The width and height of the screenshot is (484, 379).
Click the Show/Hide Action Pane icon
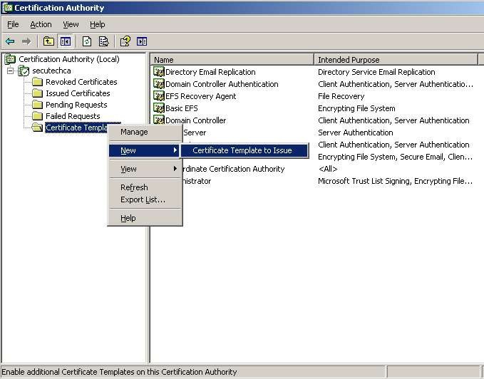(142, 41)
